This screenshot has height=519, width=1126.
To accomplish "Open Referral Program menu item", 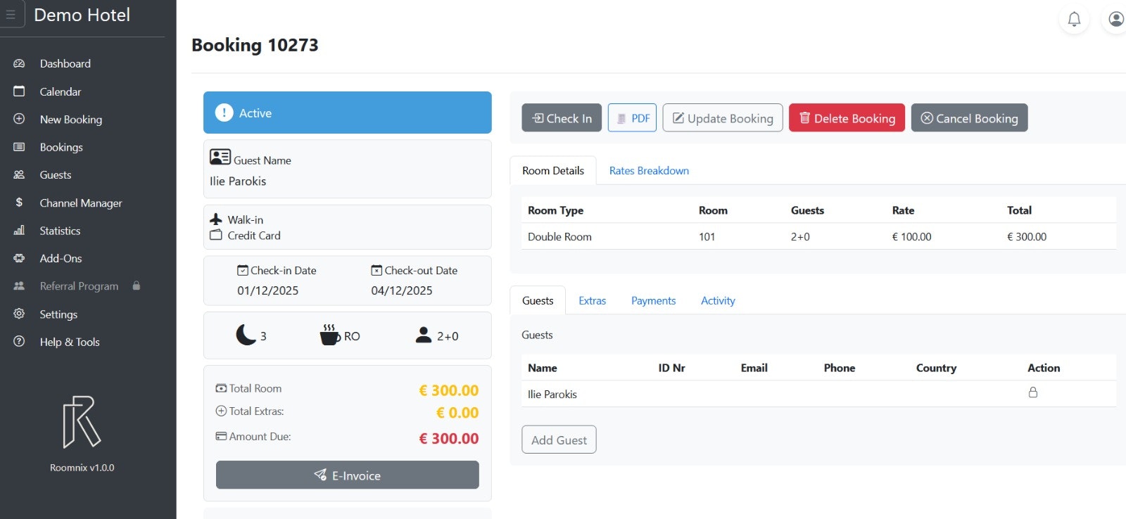I will [x=79, y=286].
